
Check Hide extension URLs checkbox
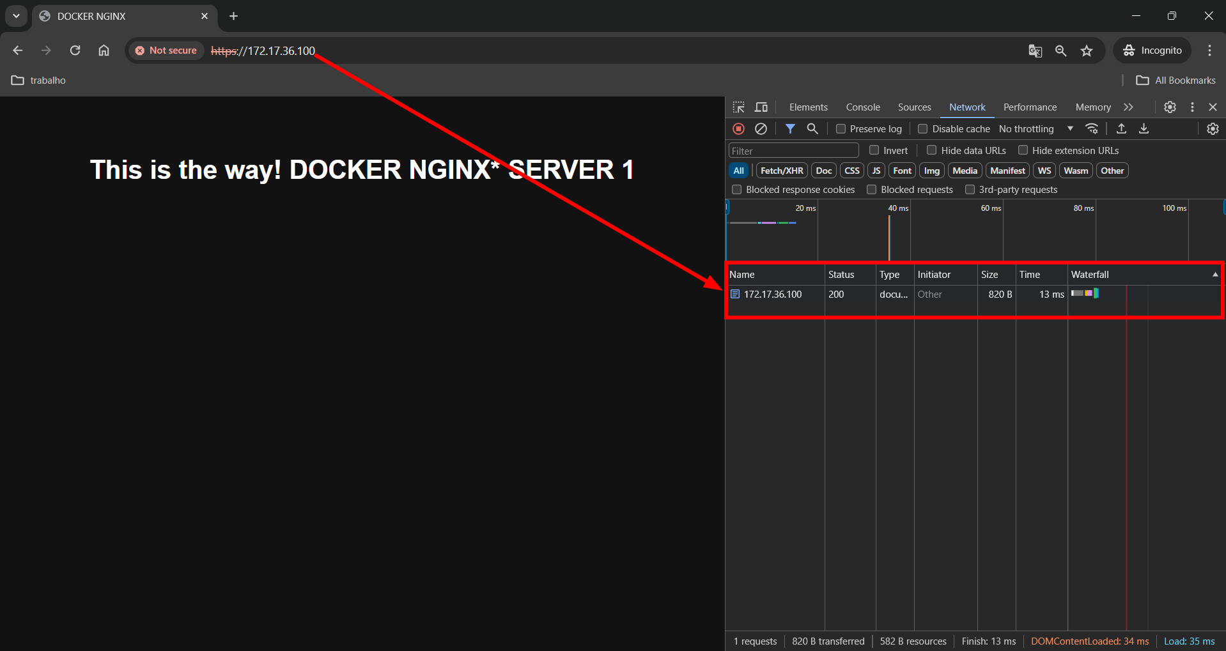(x=1023, y=150)
